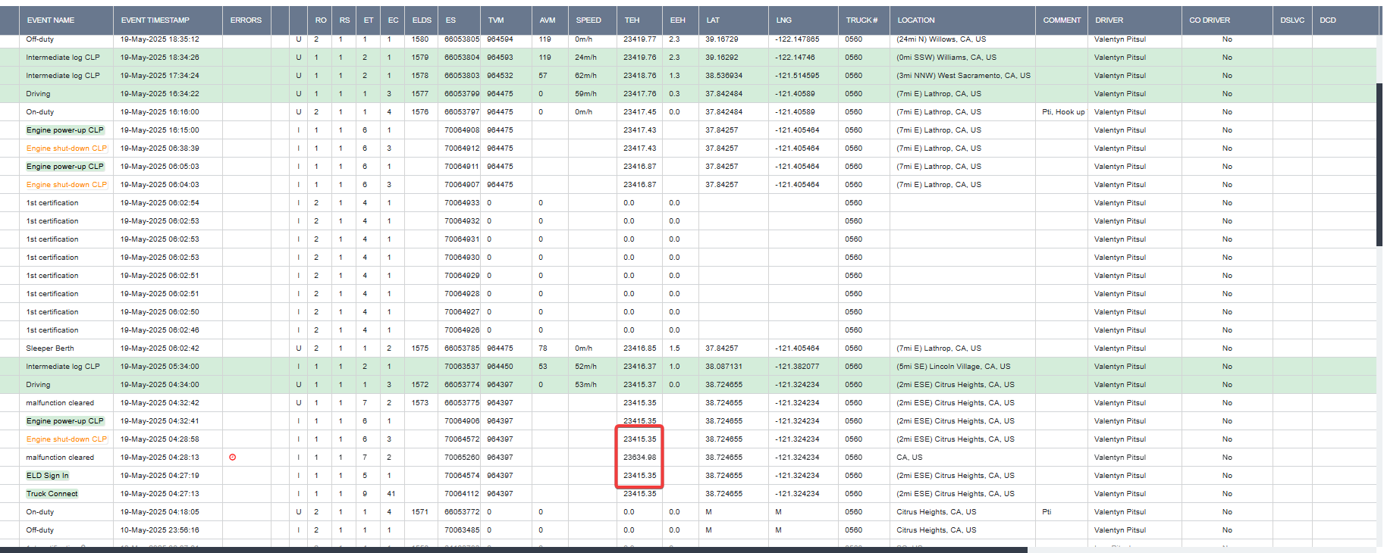Click location '(3mi NNW) West Sacramento, CA, US'
The width and height of the screenshot is (1384, 553).
[963, 76]
